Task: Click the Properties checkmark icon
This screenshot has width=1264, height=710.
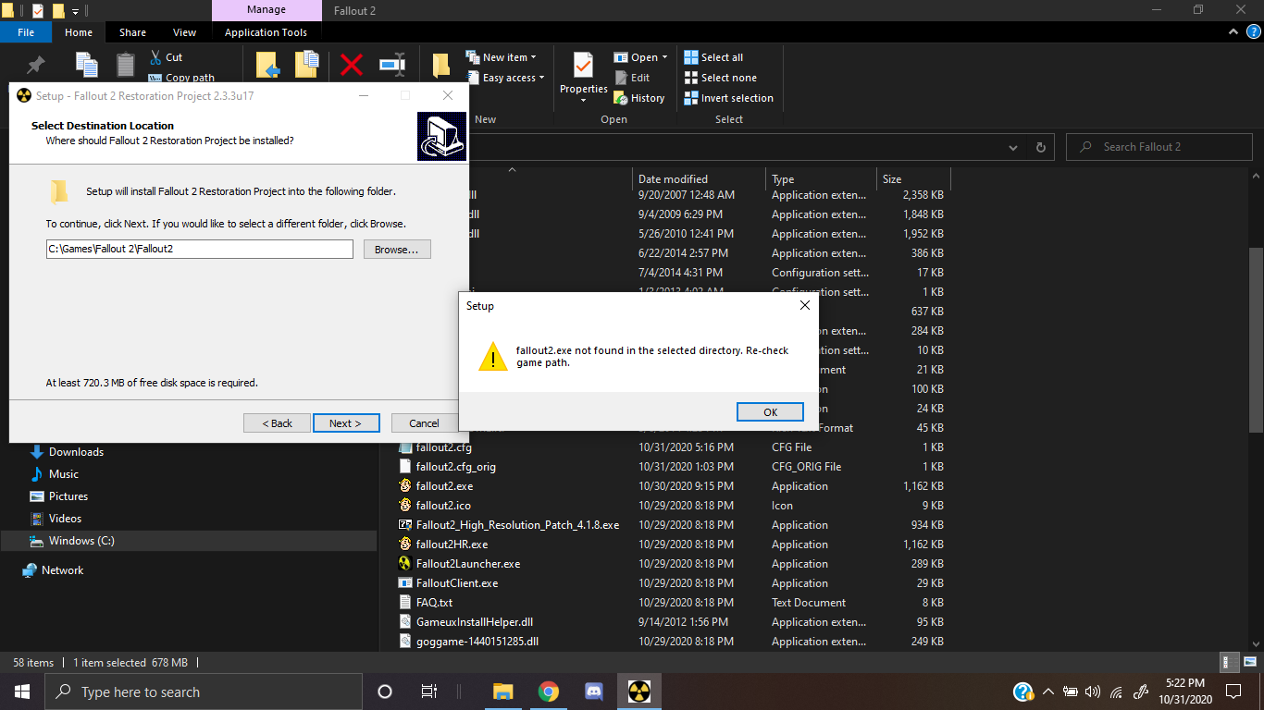Action: pyautogui.click(x=583, y=66)
